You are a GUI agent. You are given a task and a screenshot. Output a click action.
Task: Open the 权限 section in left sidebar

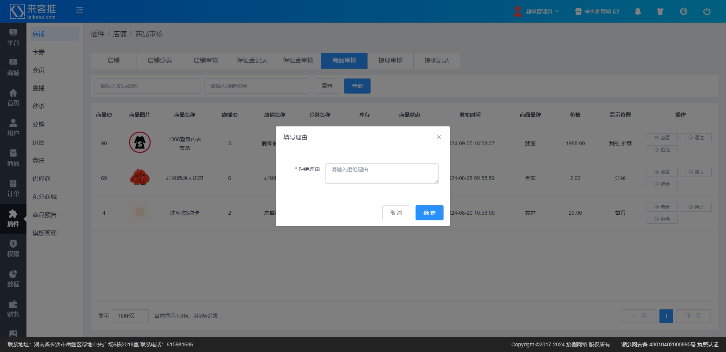coord(13,249)
